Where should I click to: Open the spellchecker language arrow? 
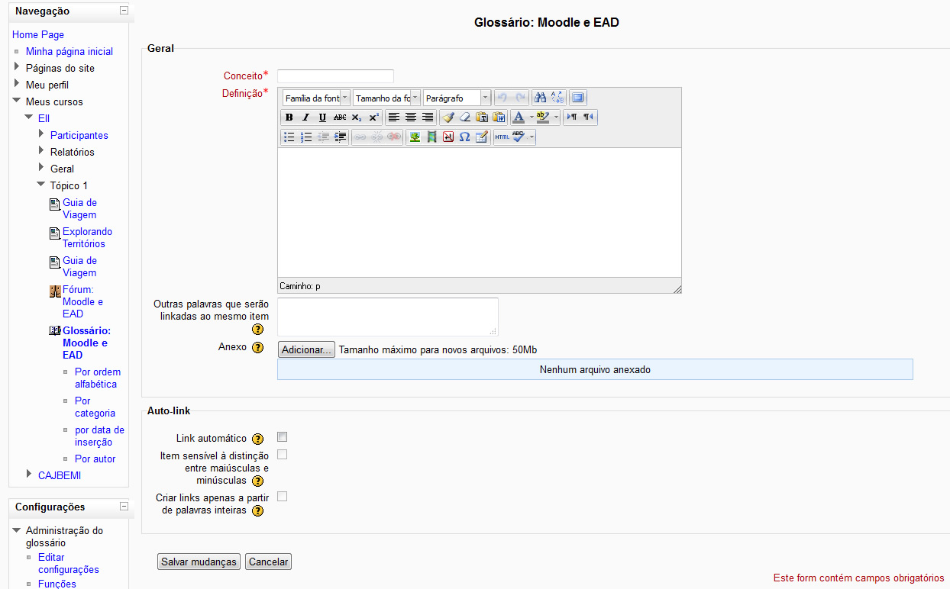(532, 137)
